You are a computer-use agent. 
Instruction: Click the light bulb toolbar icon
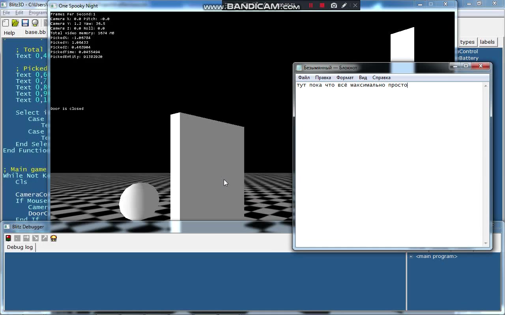(35, 23)
